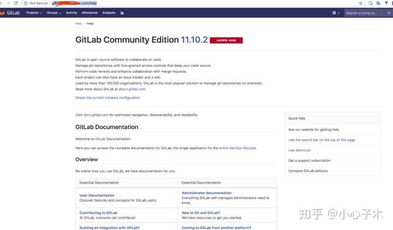The height and width of the screenshot is (230, 393).
Task: Open Use shortcuts quick help link
Action: coord(300,150)
